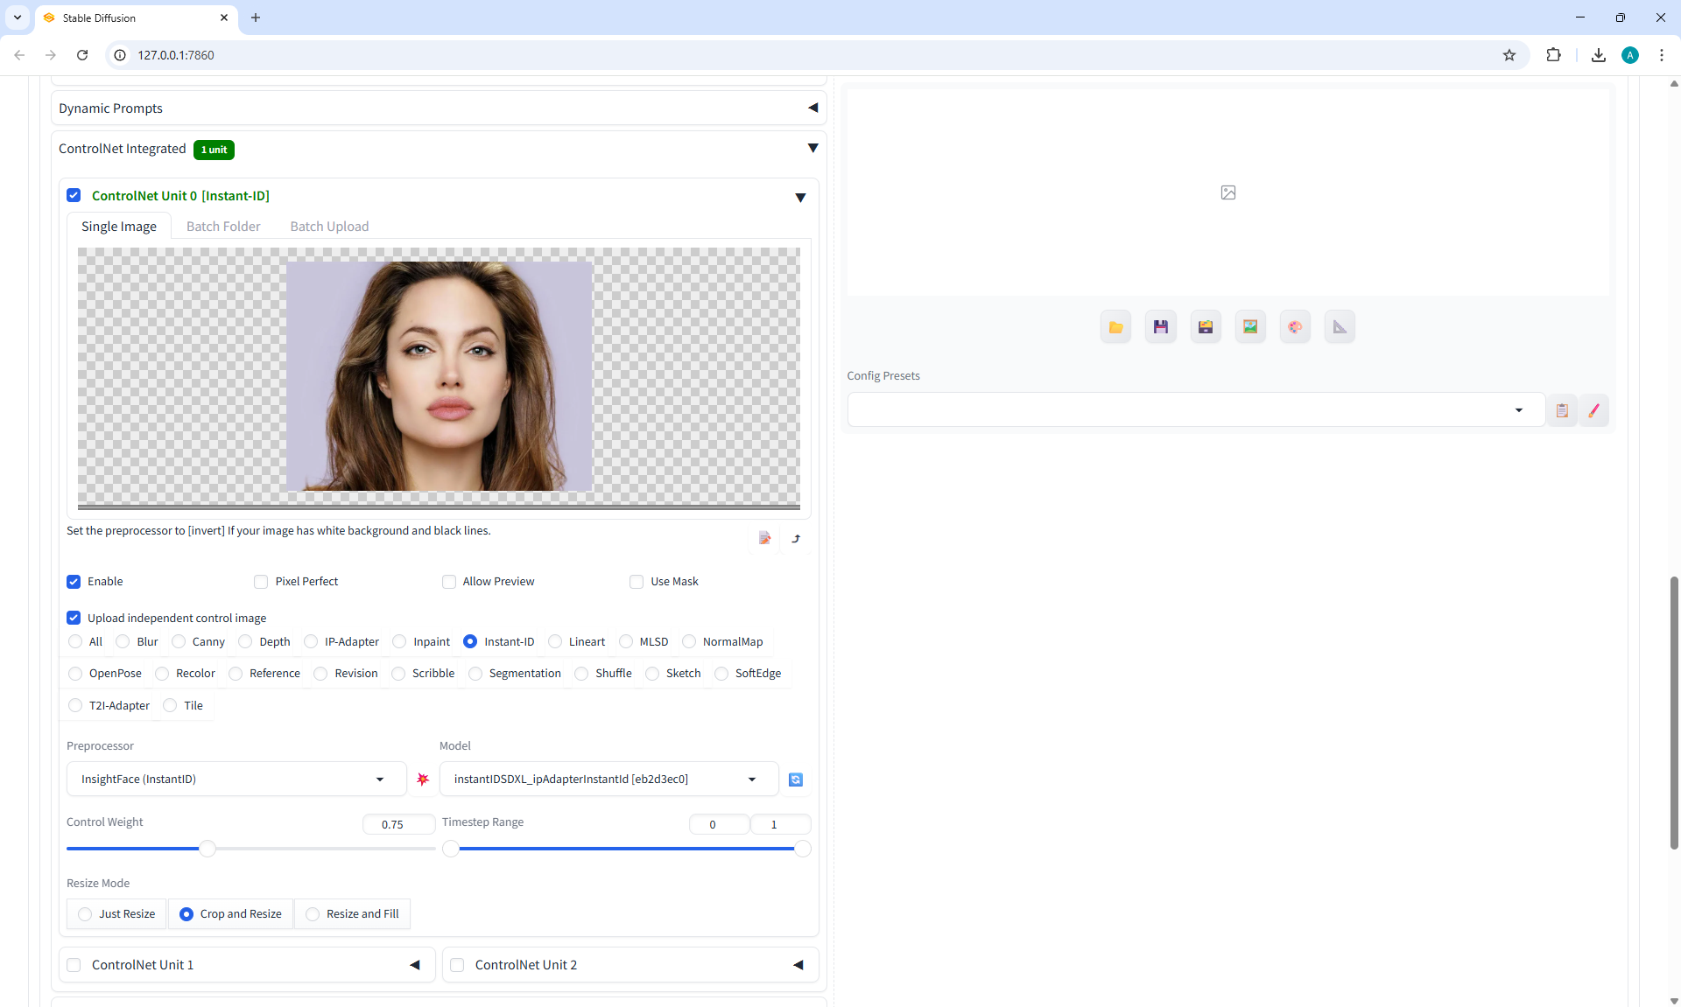Select the Resize and Fill mode
The height and width of the screenshot is (1007, 1681).
313,914
